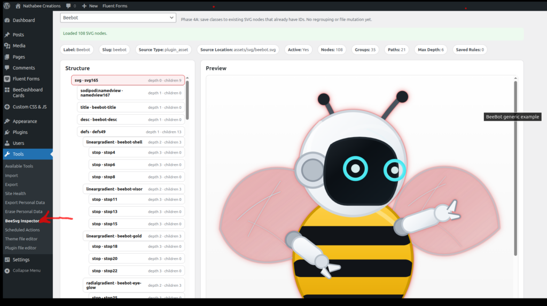Click the Users icon in sidebar
The image size is (547, 306).
7,143
